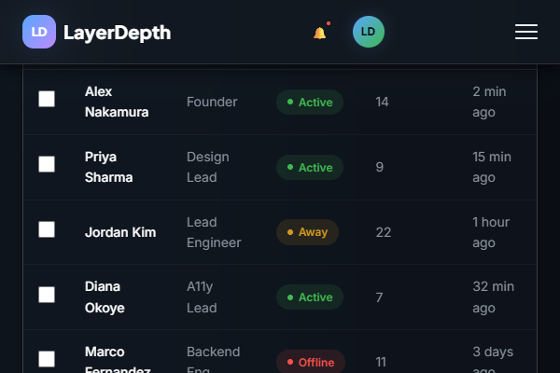
Task: Click Alex Nakamura's name
Action: [x=116, y=102]
